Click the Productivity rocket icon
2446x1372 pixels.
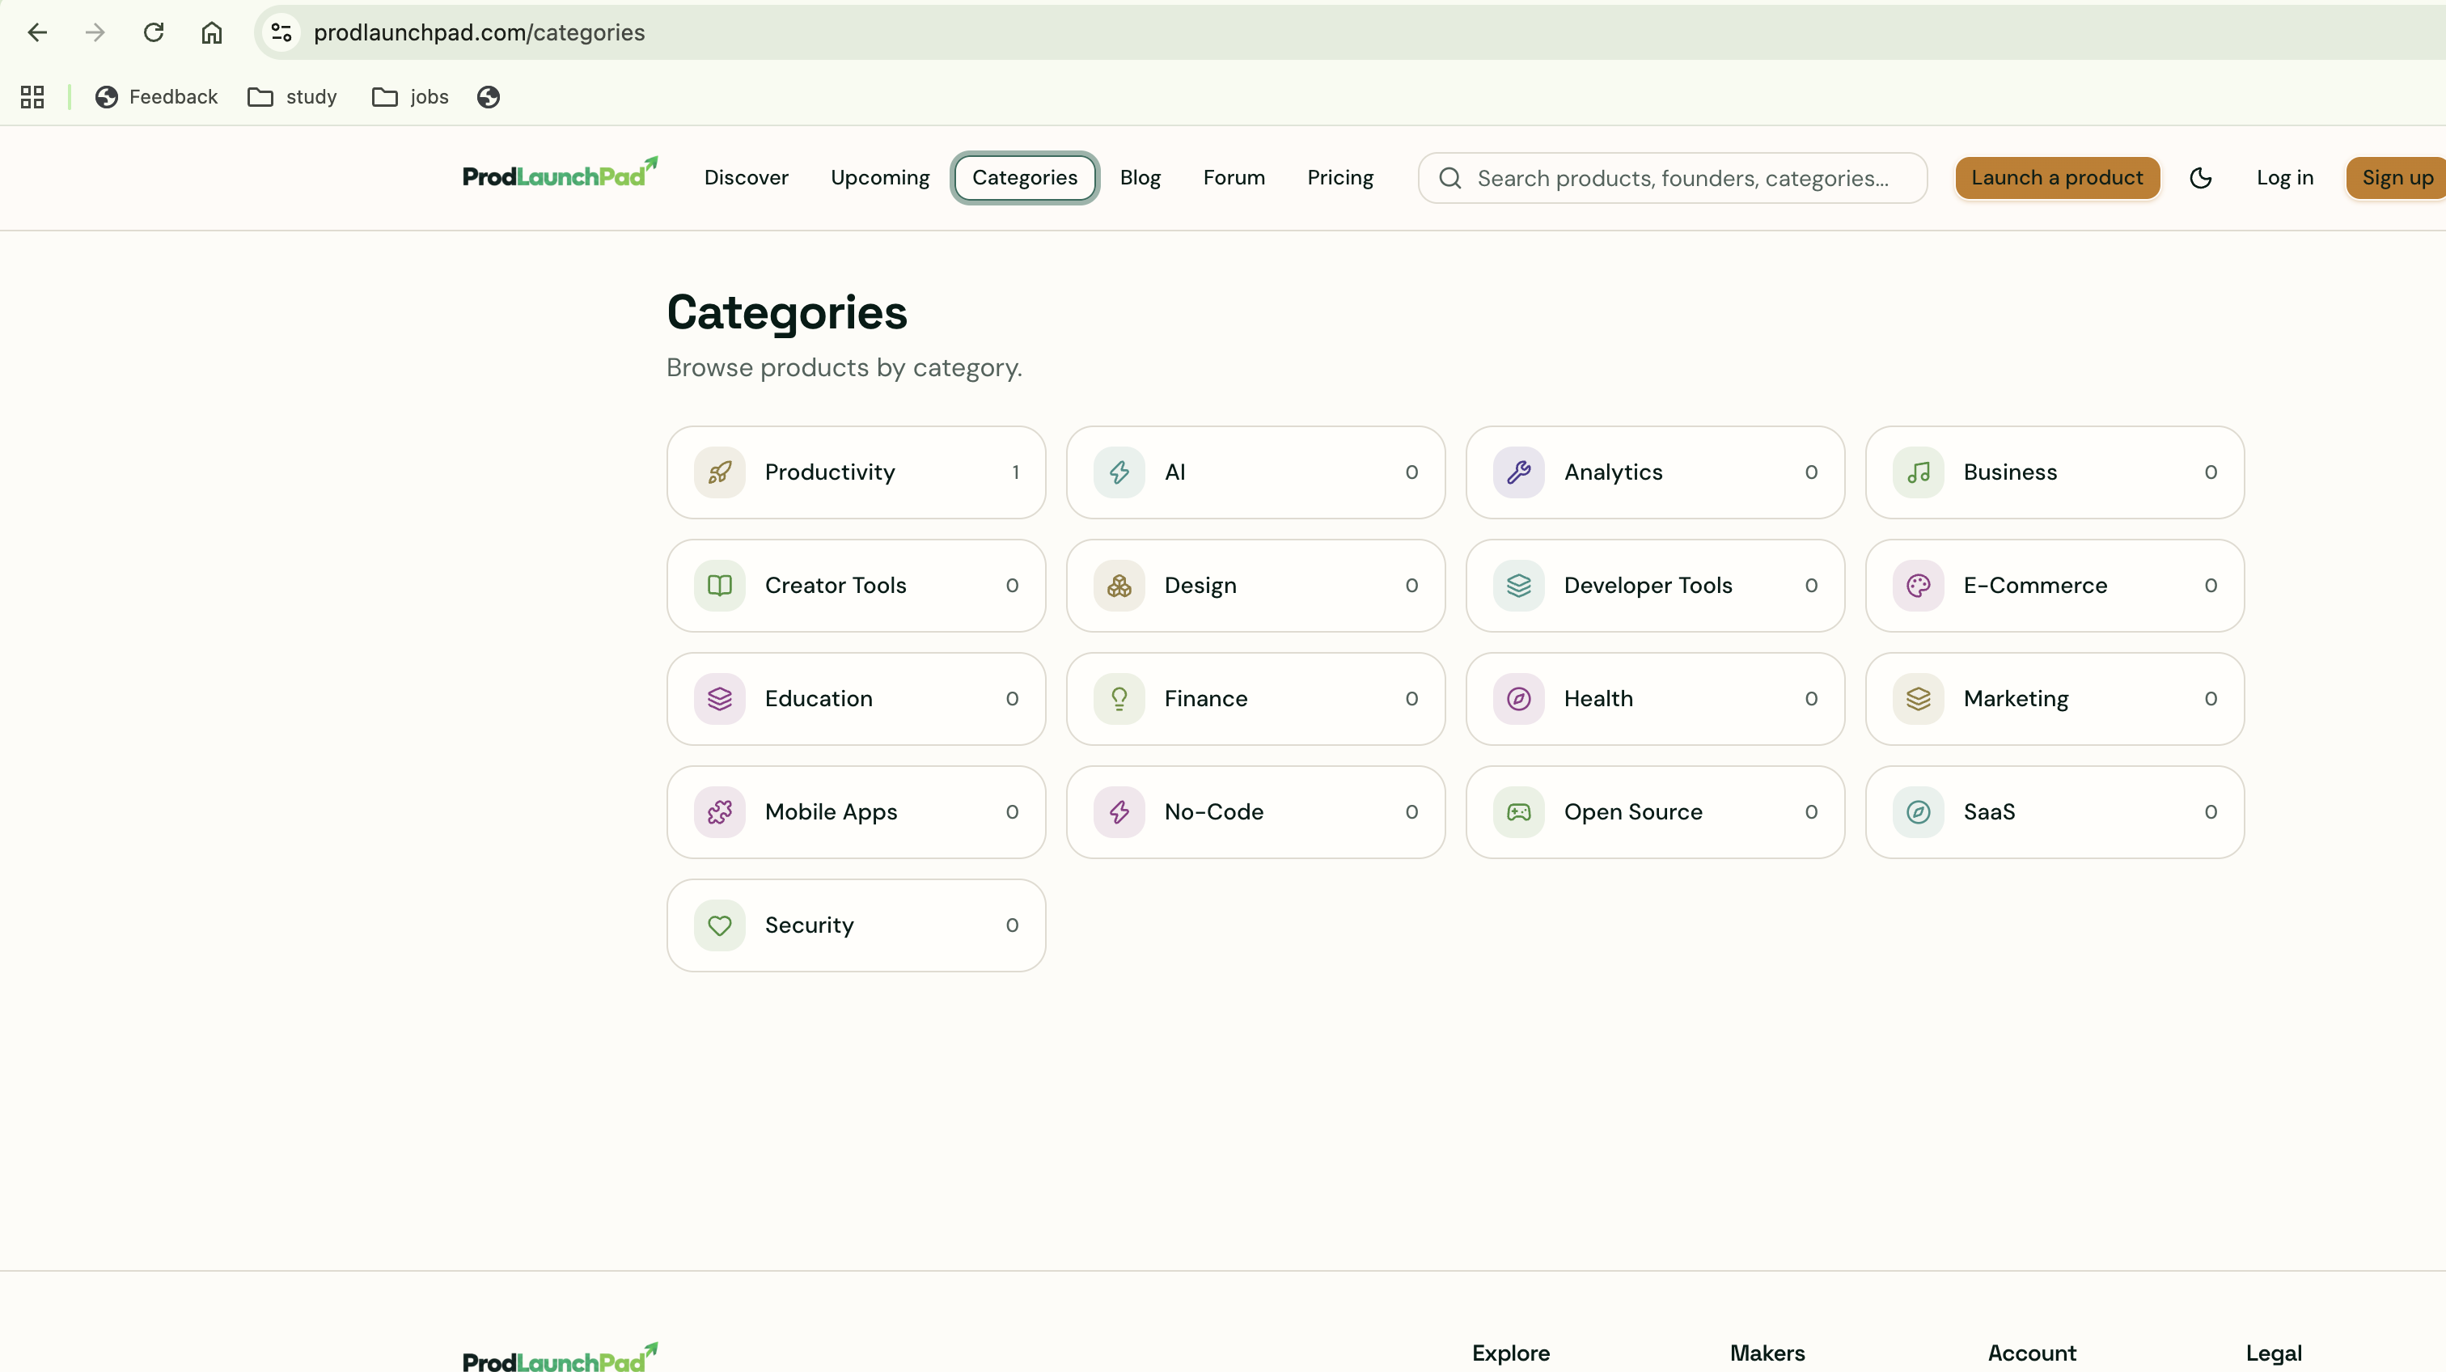720,472
